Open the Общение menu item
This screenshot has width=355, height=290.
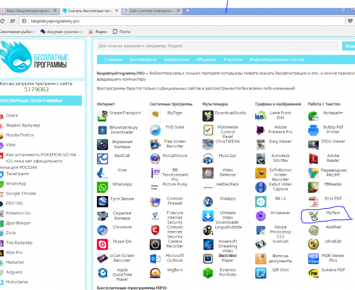[x=206, y=60]
